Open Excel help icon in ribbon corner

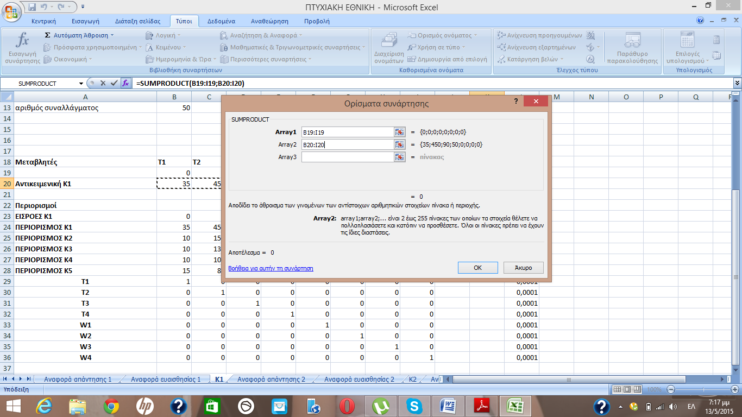pos(700,21)
